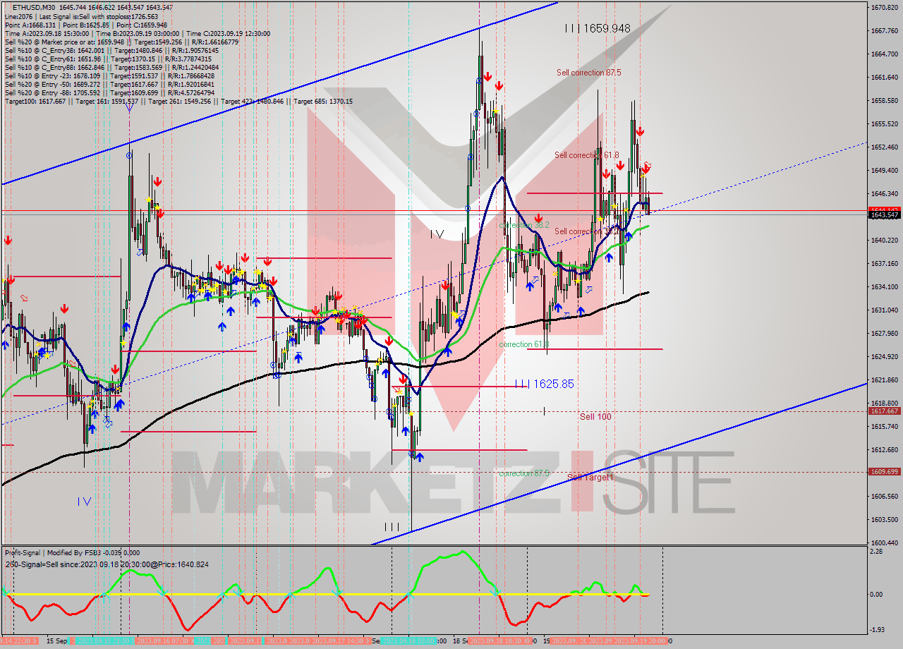903x649 pixels.
Task: Click the 2023.09.16 07:30 time marker
Action: (163, 641)
